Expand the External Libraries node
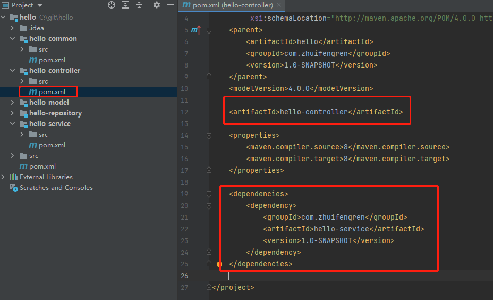Viewport: 493px width, 300px height. (x=4, y=177)
